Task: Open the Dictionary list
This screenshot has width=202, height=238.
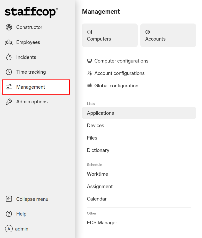Action: tap(98, 150)
